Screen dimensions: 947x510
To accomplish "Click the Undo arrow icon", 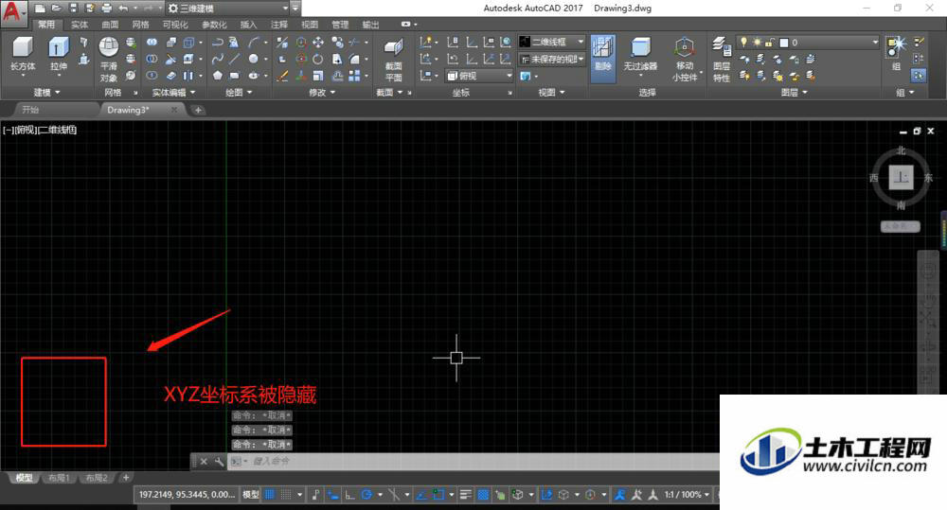I will (123, 9).
